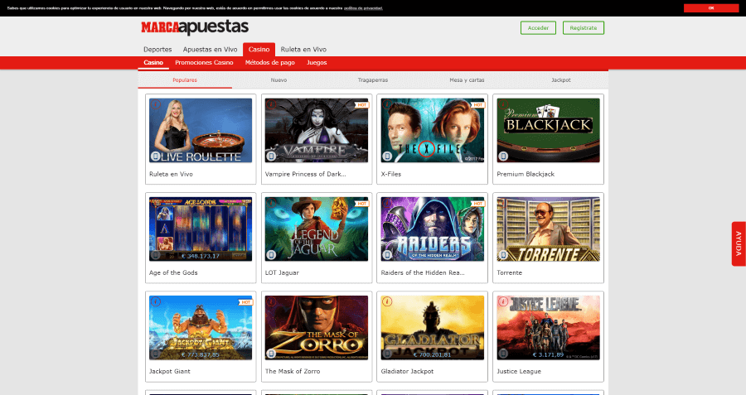
Task: Switch to the Tragaperras category tab
Action: pos(372,79)
